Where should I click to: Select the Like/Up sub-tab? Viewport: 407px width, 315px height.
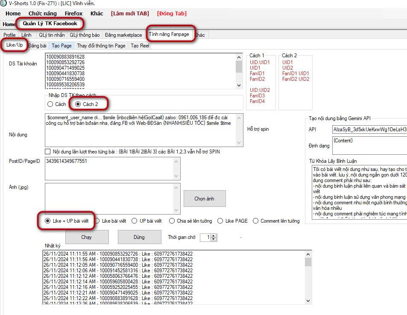pos(15,45)
